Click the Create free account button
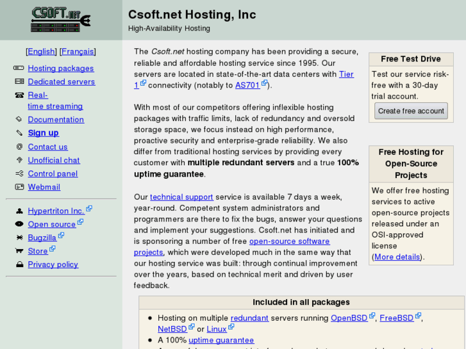The height and width of the screenshot is (349, 466). tap(411, 111)
